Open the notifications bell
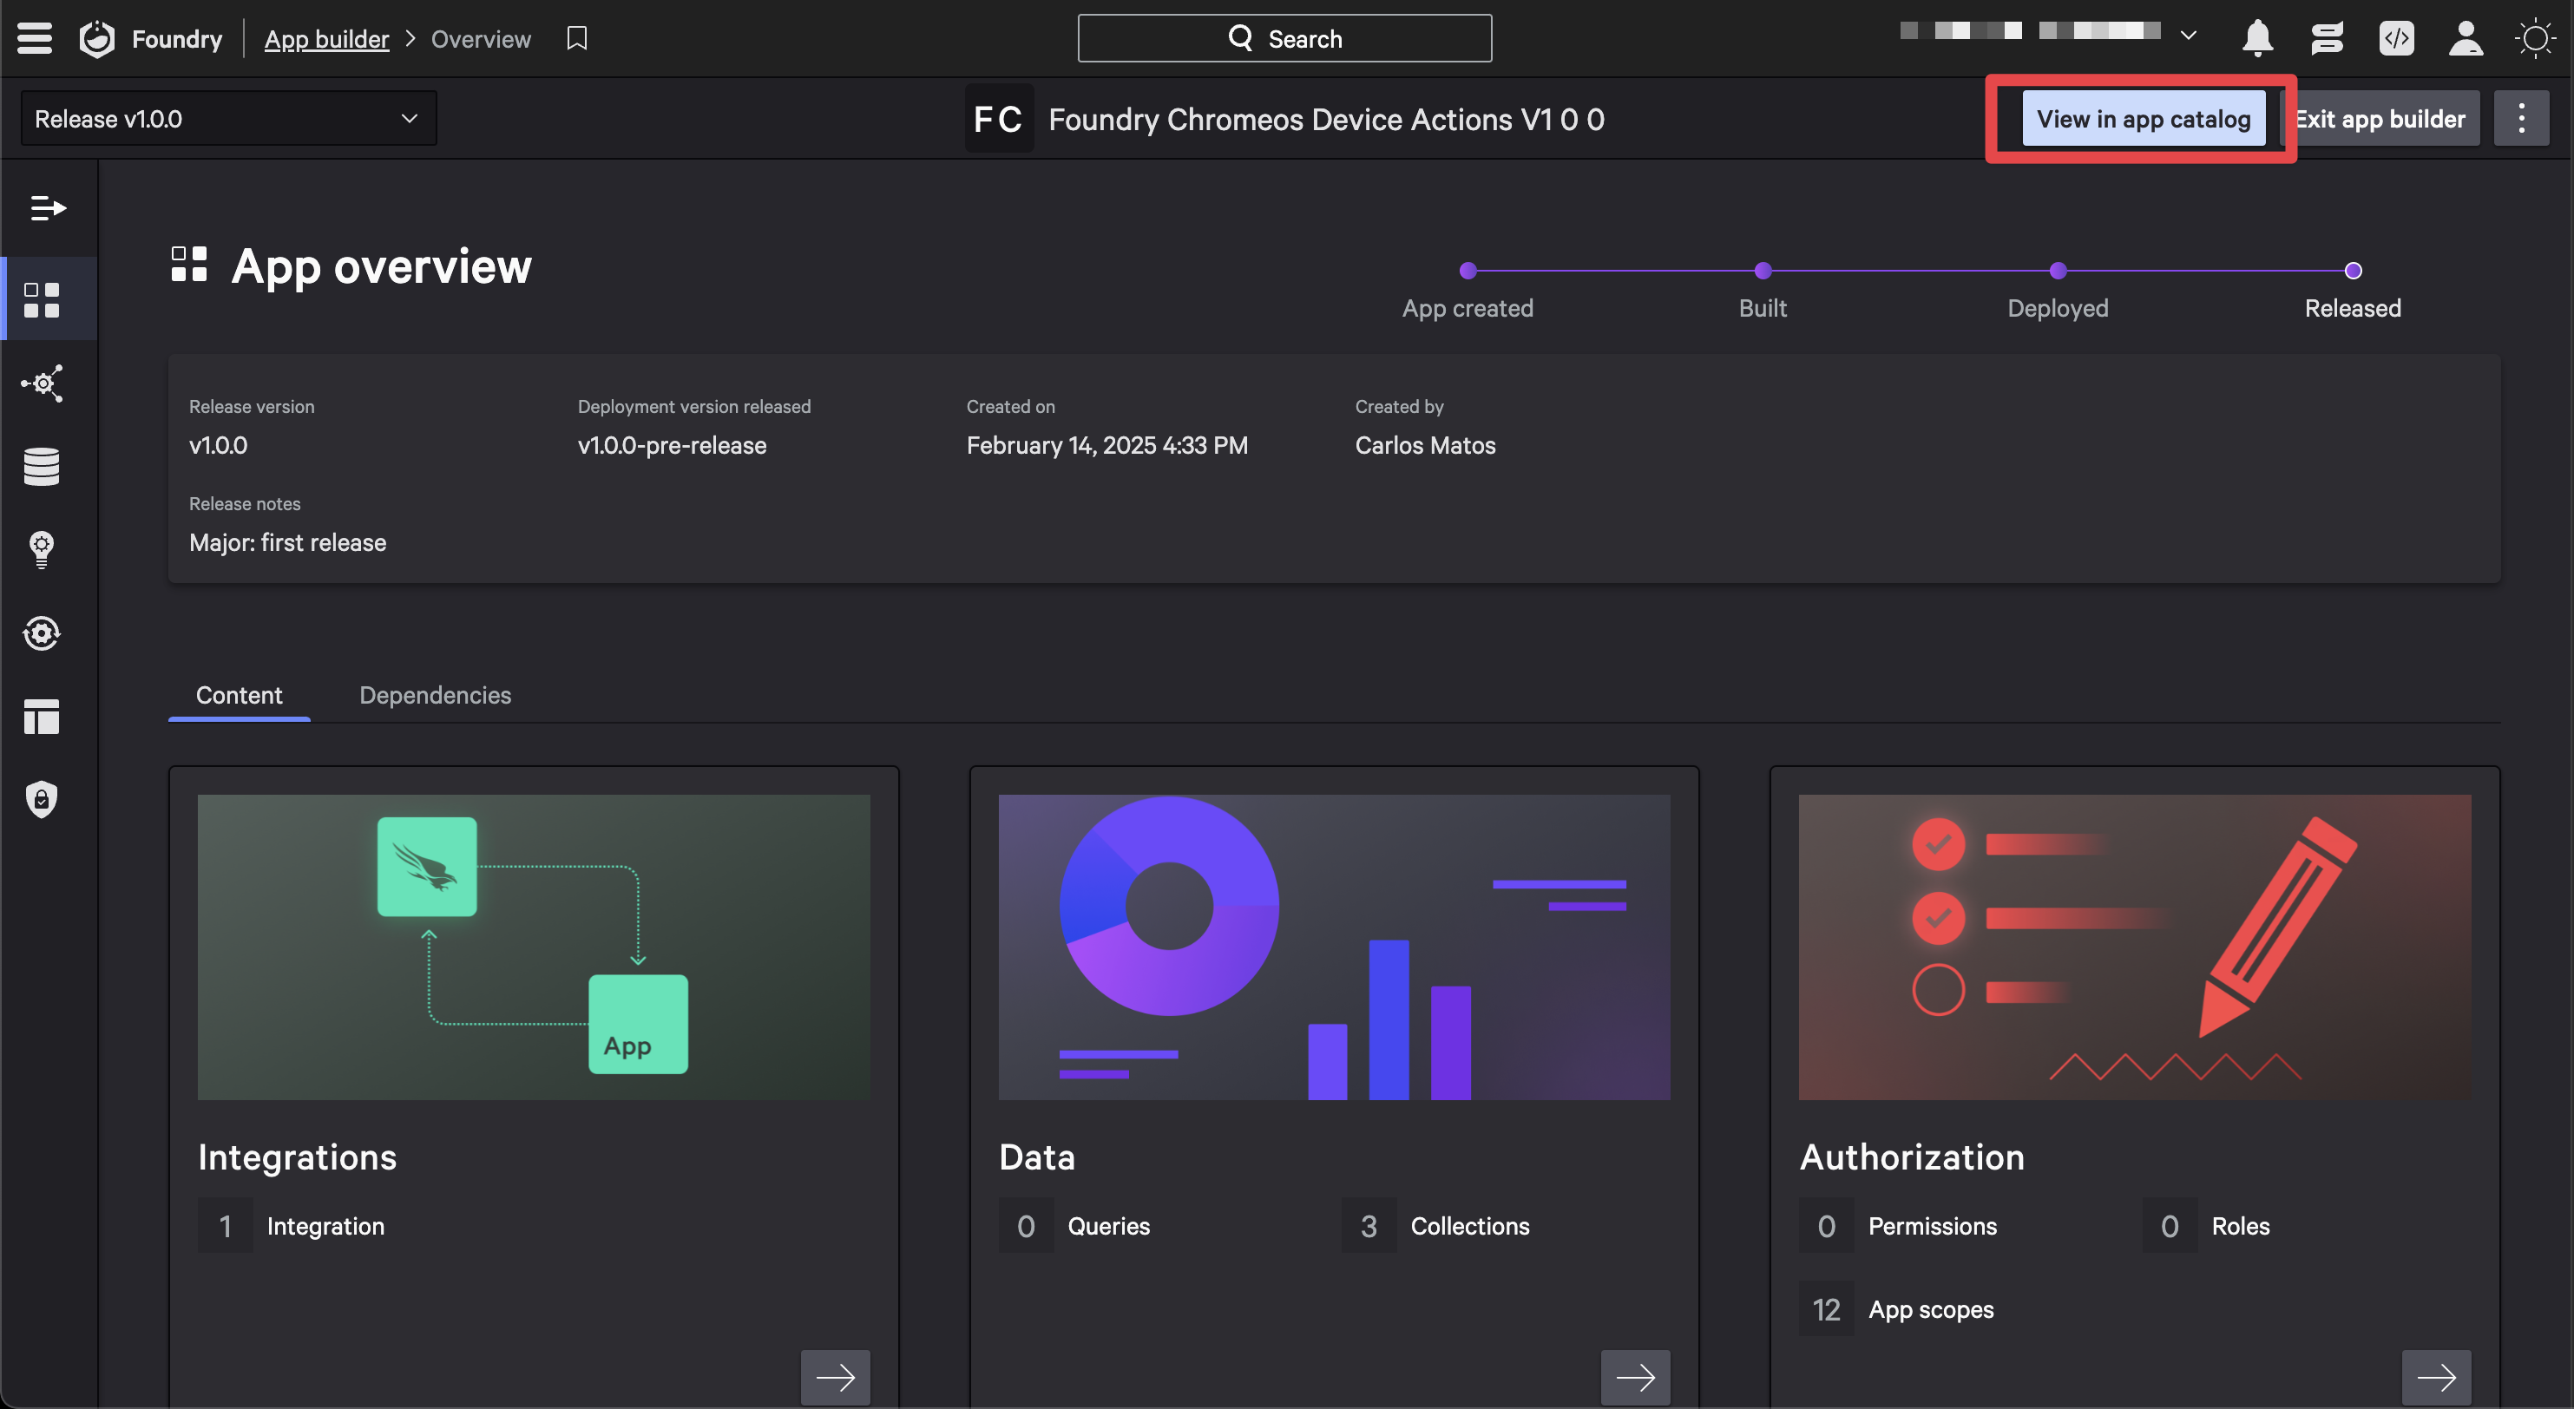 click(x=2257, y=38)
